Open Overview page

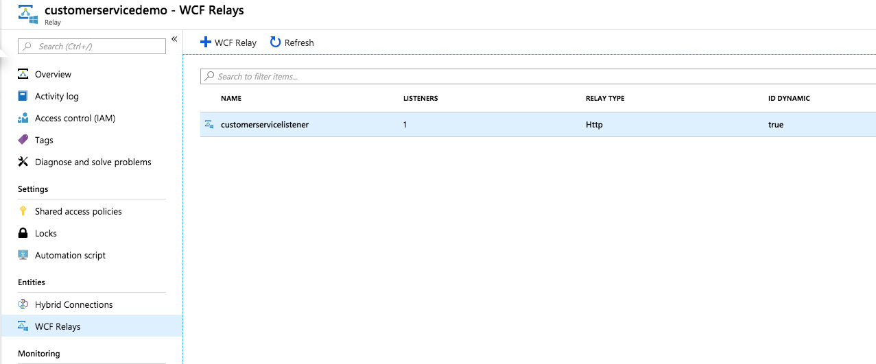pos(53,74)
